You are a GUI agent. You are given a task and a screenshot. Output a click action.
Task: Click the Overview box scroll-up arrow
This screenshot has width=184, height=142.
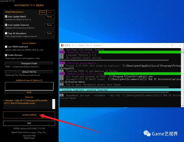54,101
